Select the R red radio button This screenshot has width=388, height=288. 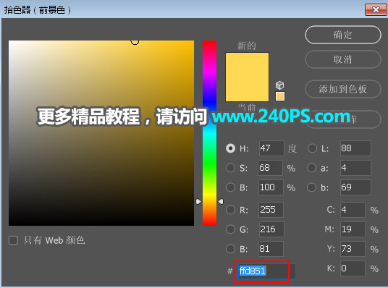click(x=230, y=210)
